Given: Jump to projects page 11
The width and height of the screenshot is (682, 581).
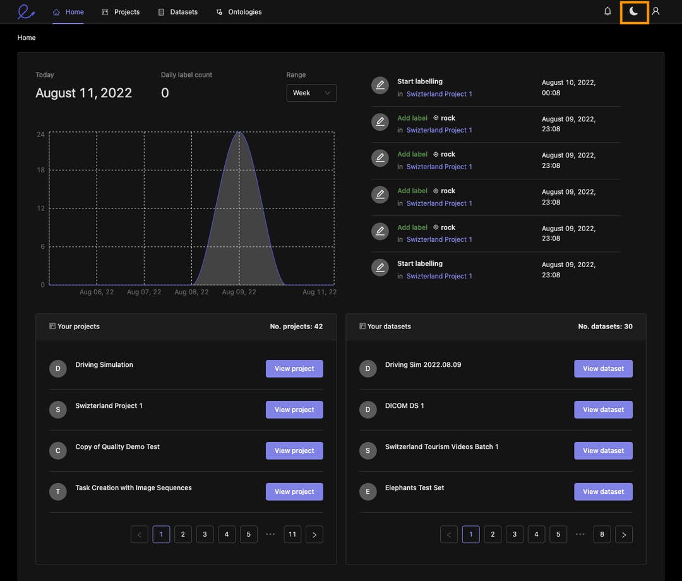Looking at the screenshot, I should [x=292, y=534].
